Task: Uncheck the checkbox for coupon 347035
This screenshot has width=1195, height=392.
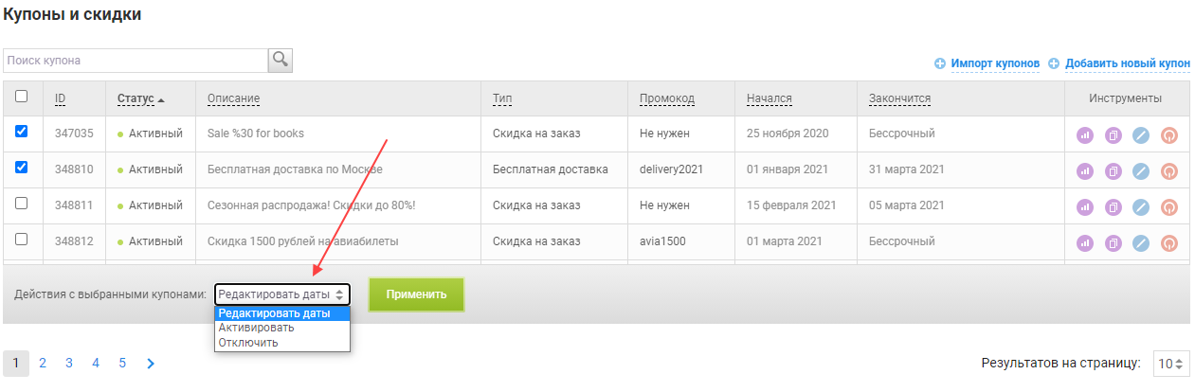Action: coord(22,132)
